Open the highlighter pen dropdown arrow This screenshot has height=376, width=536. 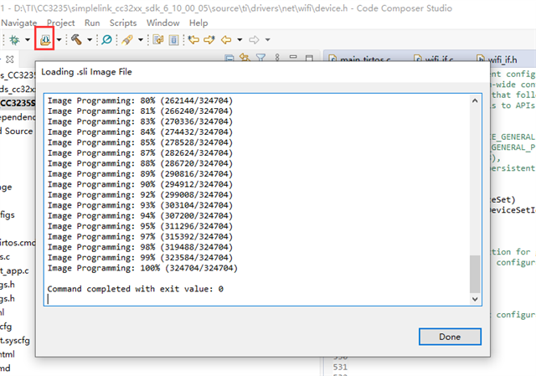point(141,40)
